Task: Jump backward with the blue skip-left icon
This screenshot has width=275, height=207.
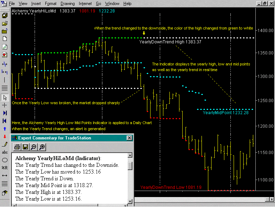Action: (x=5, y=121)
